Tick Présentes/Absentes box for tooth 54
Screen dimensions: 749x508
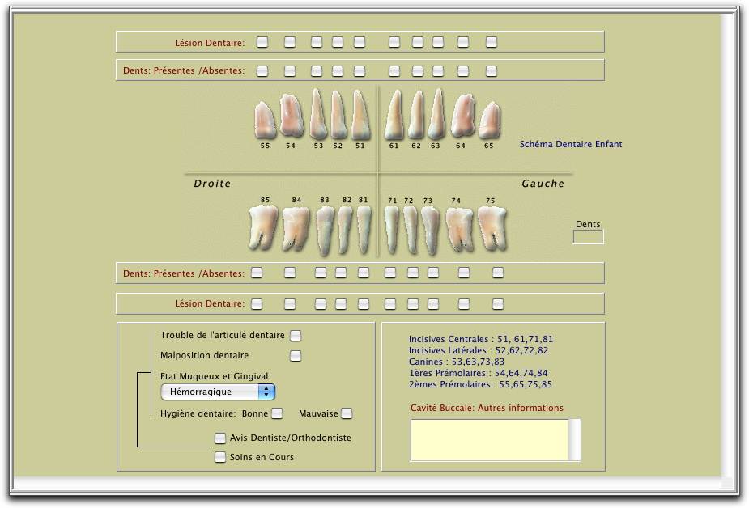pos(290,71)
